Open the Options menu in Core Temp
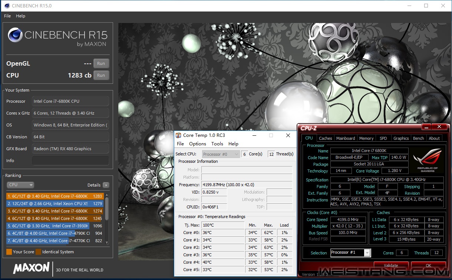Viewport: 452px width, 280px height. [198, 144]
